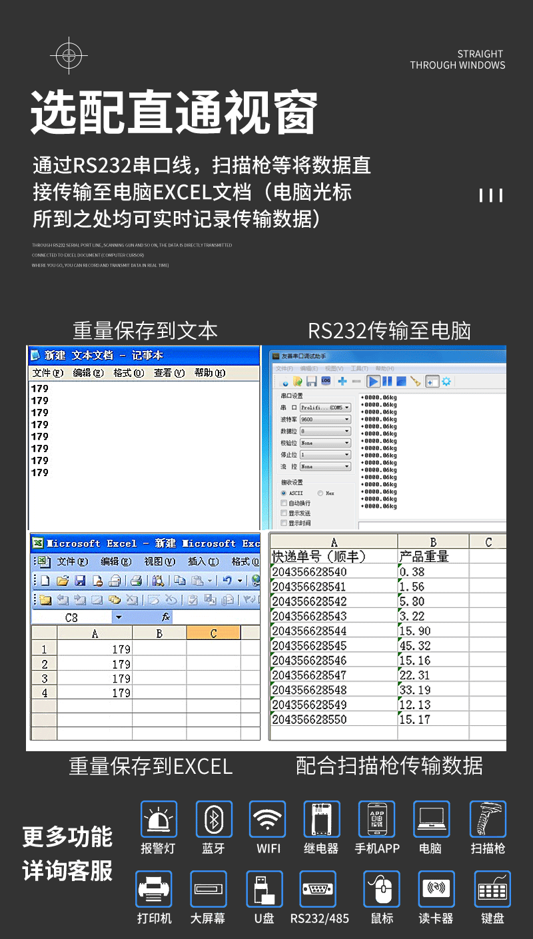Stop serial reception with the square button
Image resolution: width=533 pixels, height=939 pixels.
402,380
